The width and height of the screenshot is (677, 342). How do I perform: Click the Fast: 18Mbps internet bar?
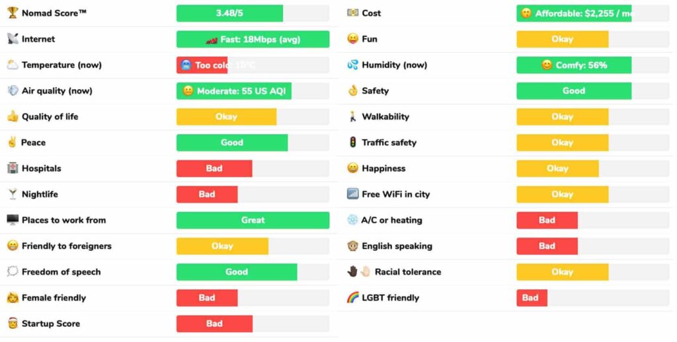(x=253, y=39)
